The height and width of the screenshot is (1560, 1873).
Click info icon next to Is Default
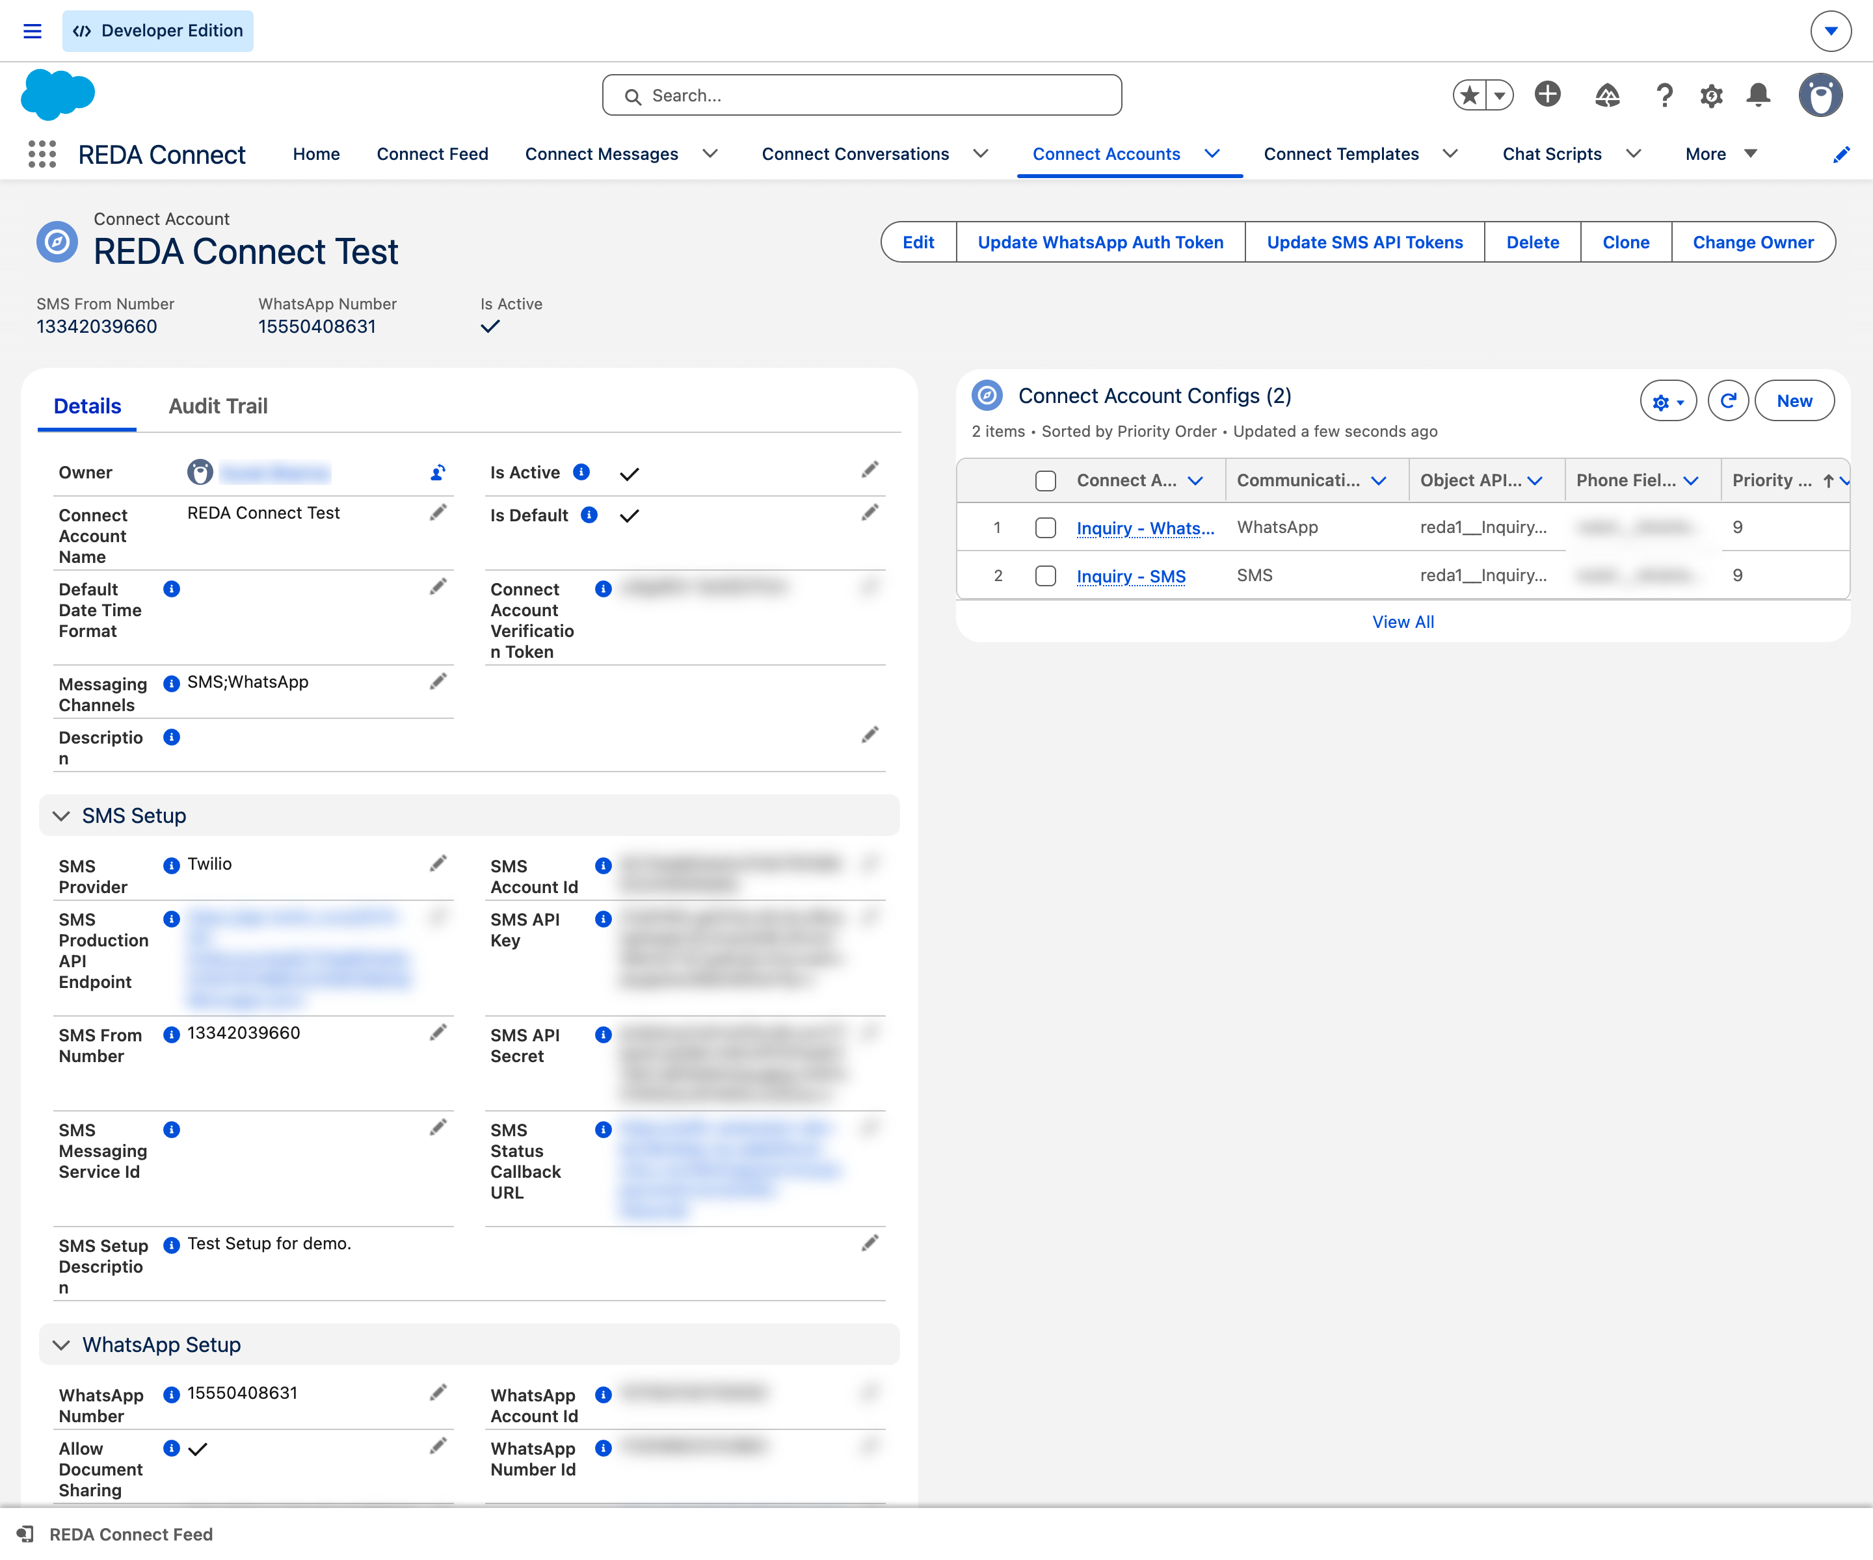(589, 515)
